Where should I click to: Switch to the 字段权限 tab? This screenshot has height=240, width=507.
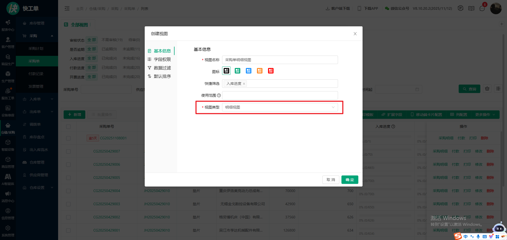pos(162,60)
